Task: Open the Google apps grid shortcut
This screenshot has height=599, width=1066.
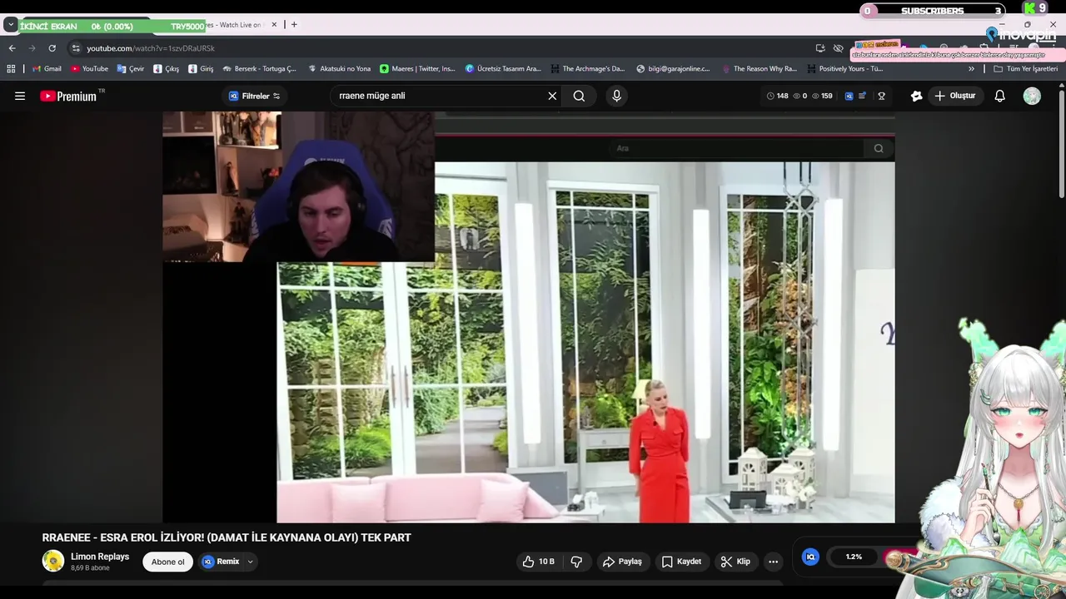Action: pos(12,69)
